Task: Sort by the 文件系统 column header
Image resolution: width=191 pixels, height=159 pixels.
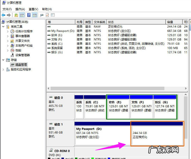Action: pos(99,22)
